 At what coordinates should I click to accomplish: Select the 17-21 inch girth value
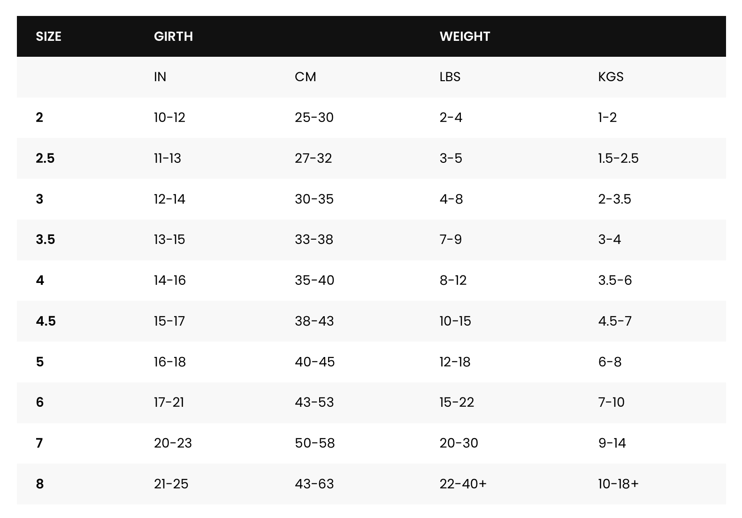(x=169, y=403)
